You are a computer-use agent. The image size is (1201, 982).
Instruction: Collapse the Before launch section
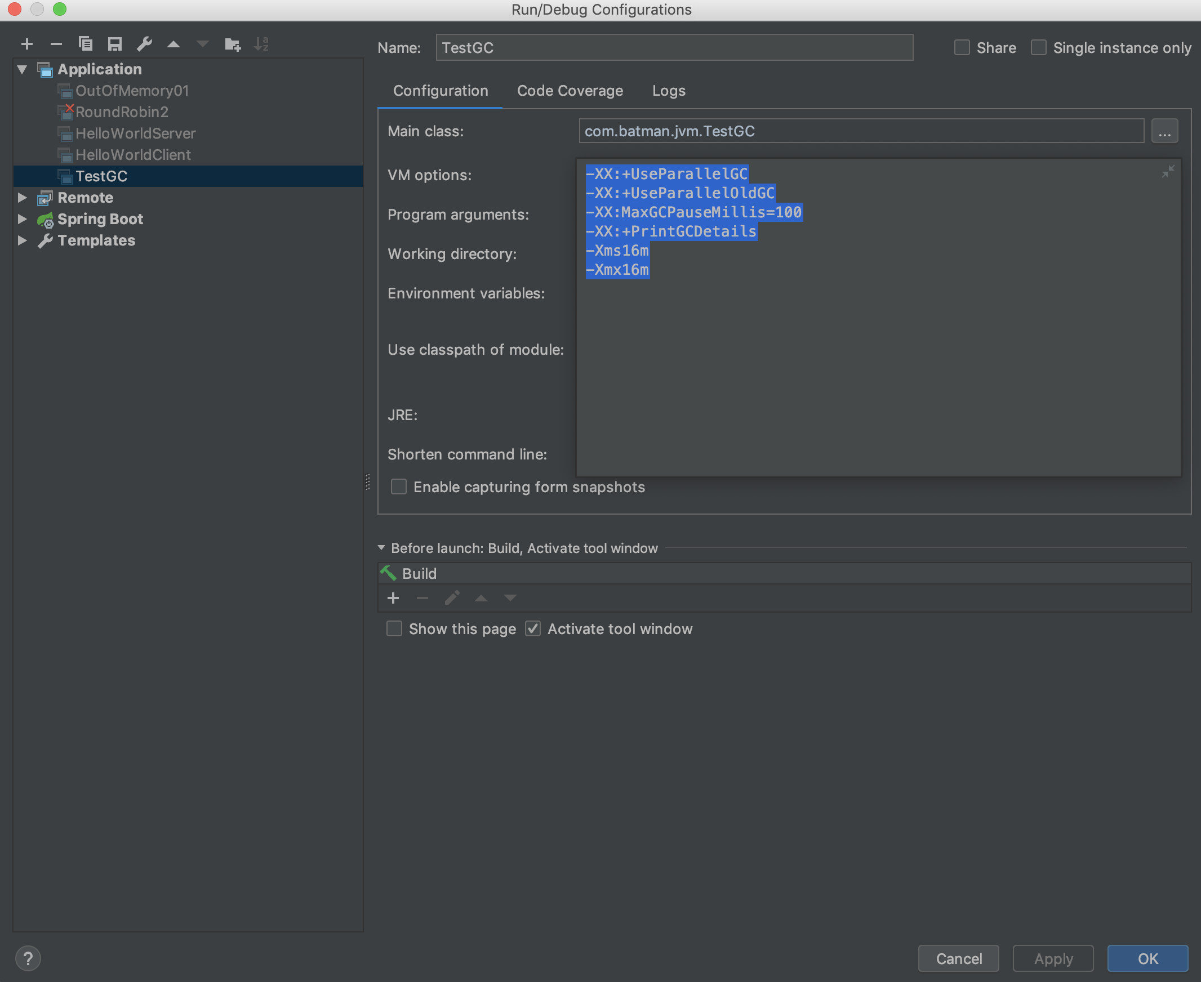point(381,547)
